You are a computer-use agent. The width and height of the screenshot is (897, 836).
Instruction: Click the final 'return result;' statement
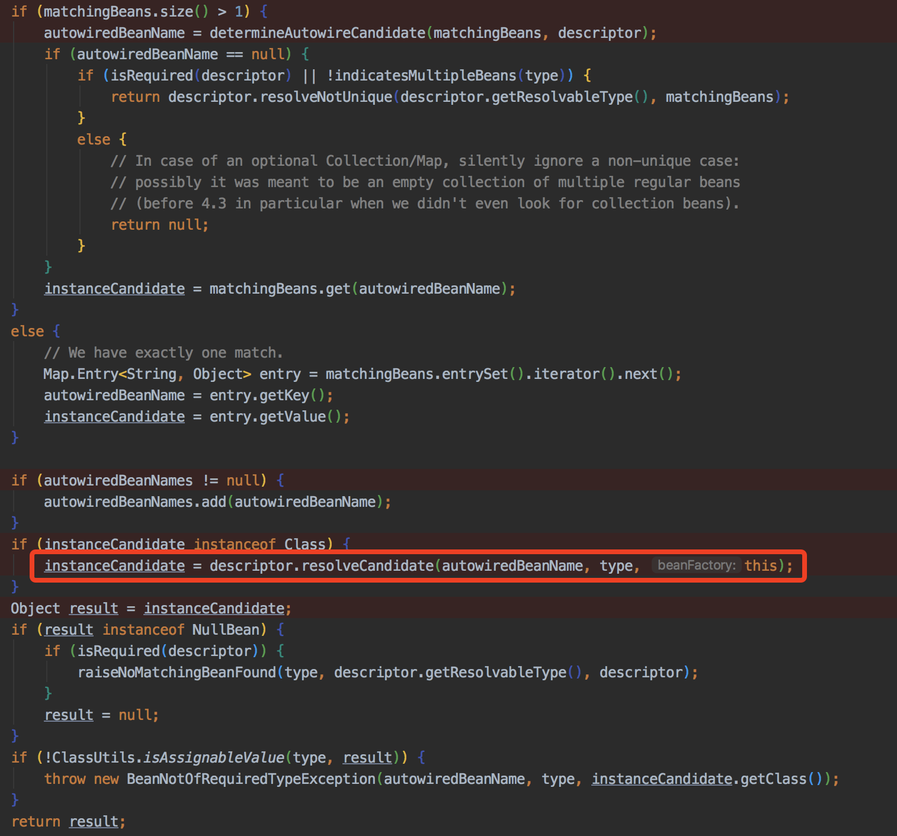[68, 822]
